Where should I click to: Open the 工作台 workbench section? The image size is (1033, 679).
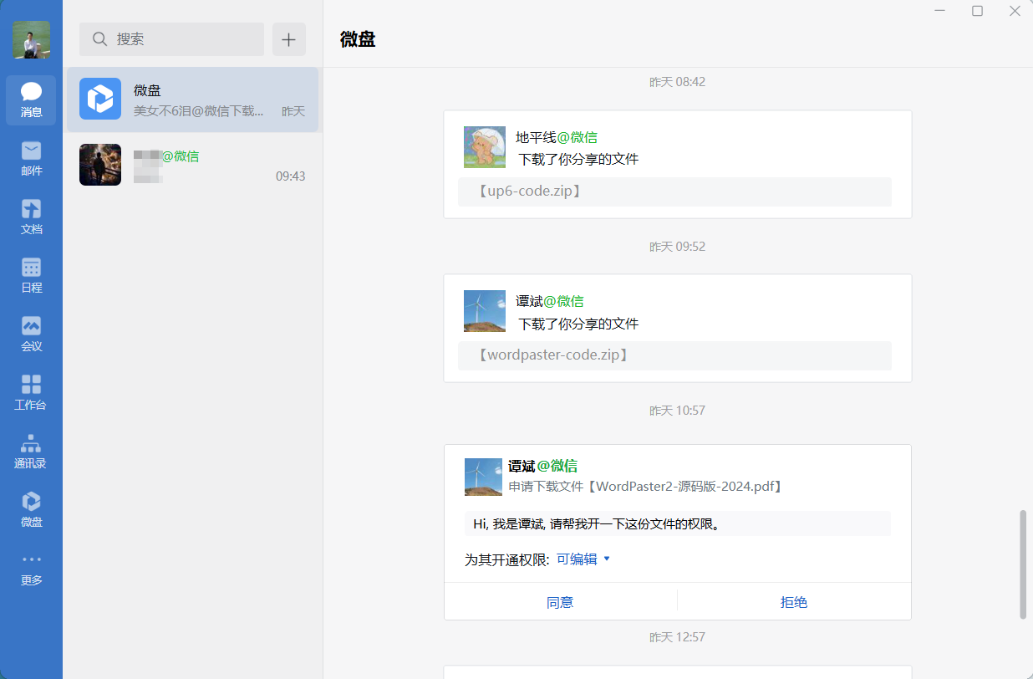[x=31, y=393]
